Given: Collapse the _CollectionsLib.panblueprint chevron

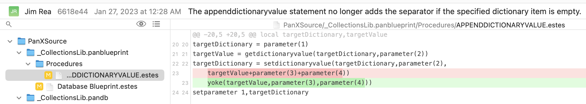Looking at the screenshot, I should tap(19, 53).
